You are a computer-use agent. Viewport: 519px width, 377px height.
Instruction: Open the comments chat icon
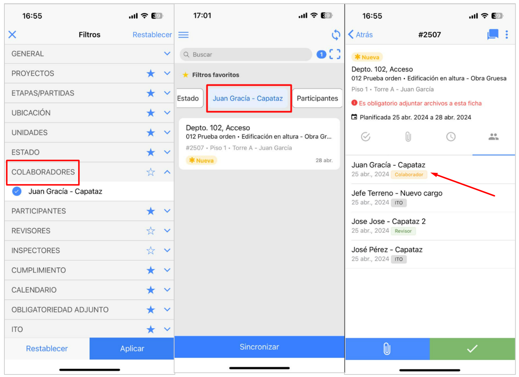click(492, 35)
